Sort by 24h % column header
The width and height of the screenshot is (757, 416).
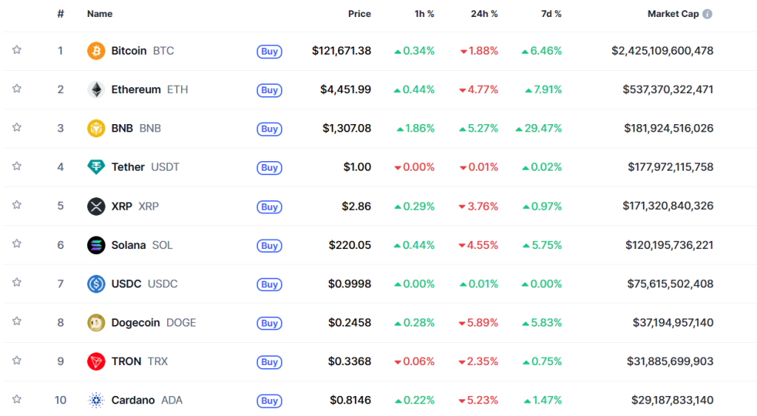coord(484,14)
